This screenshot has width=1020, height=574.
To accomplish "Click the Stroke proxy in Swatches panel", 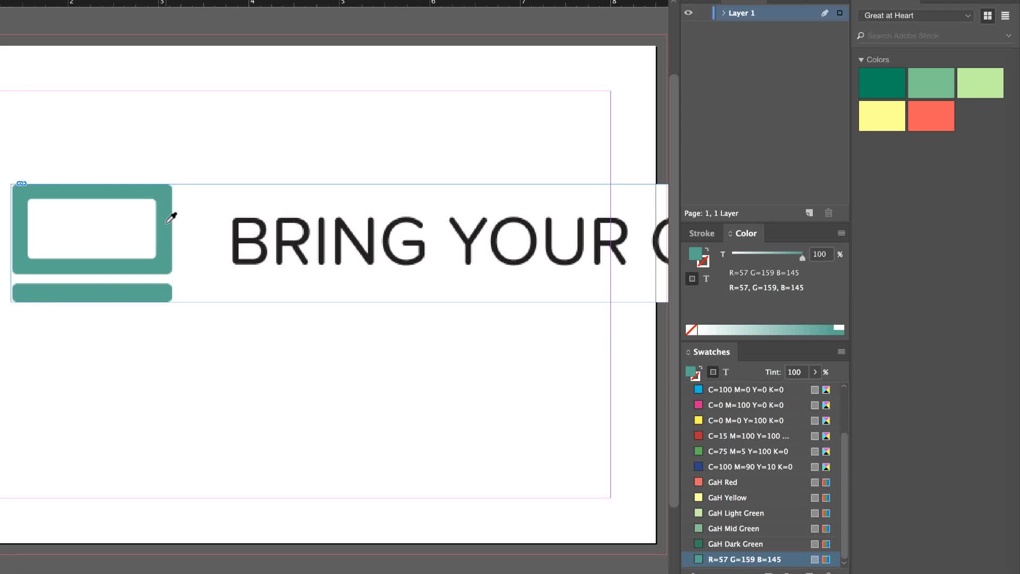I will [x=695, y=377].
